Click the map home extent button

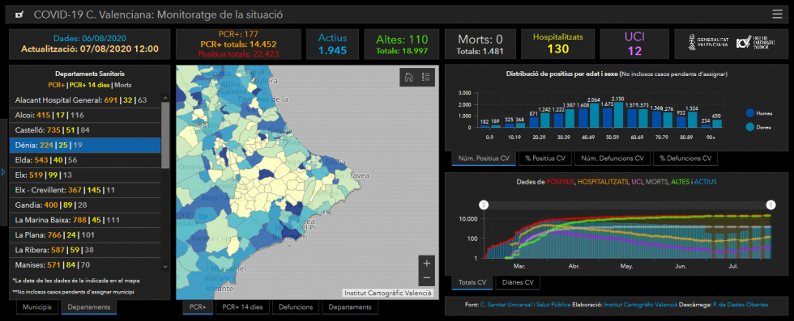click(409, 78)
